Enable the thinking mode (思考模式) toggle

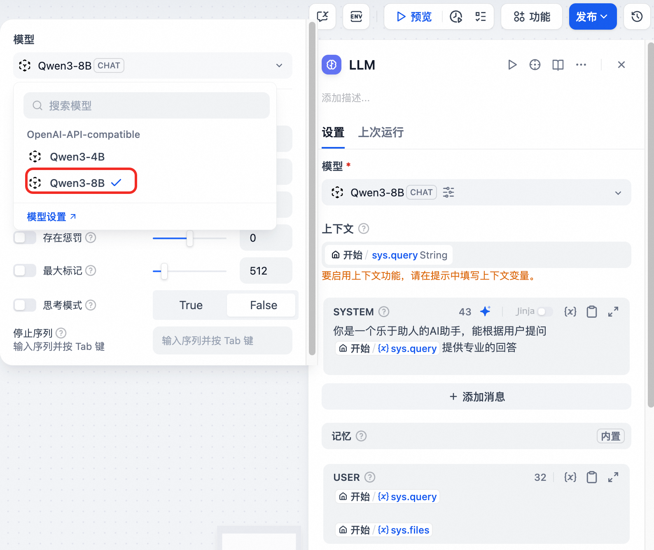click(25, 305)
